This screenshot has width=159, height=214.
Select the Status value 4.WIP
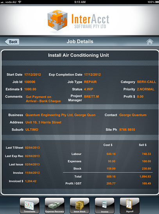[89, 89]
